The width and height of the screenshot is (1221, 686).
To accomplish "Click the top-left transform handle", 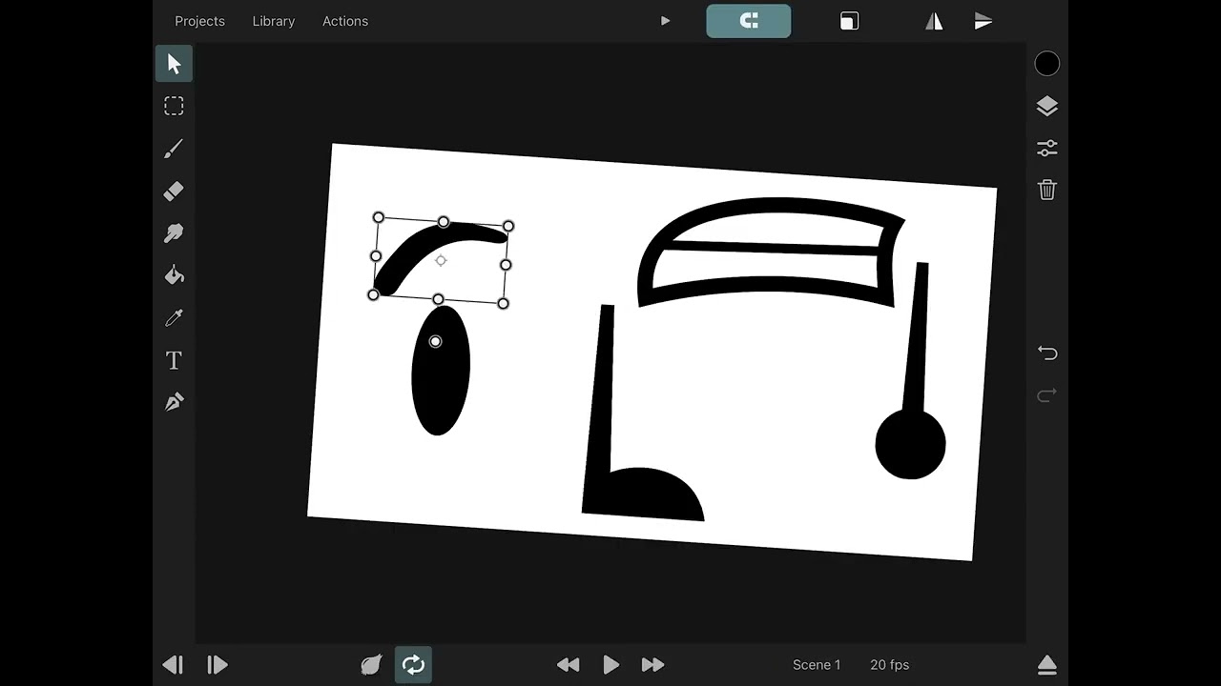I will tap(379, 218).
